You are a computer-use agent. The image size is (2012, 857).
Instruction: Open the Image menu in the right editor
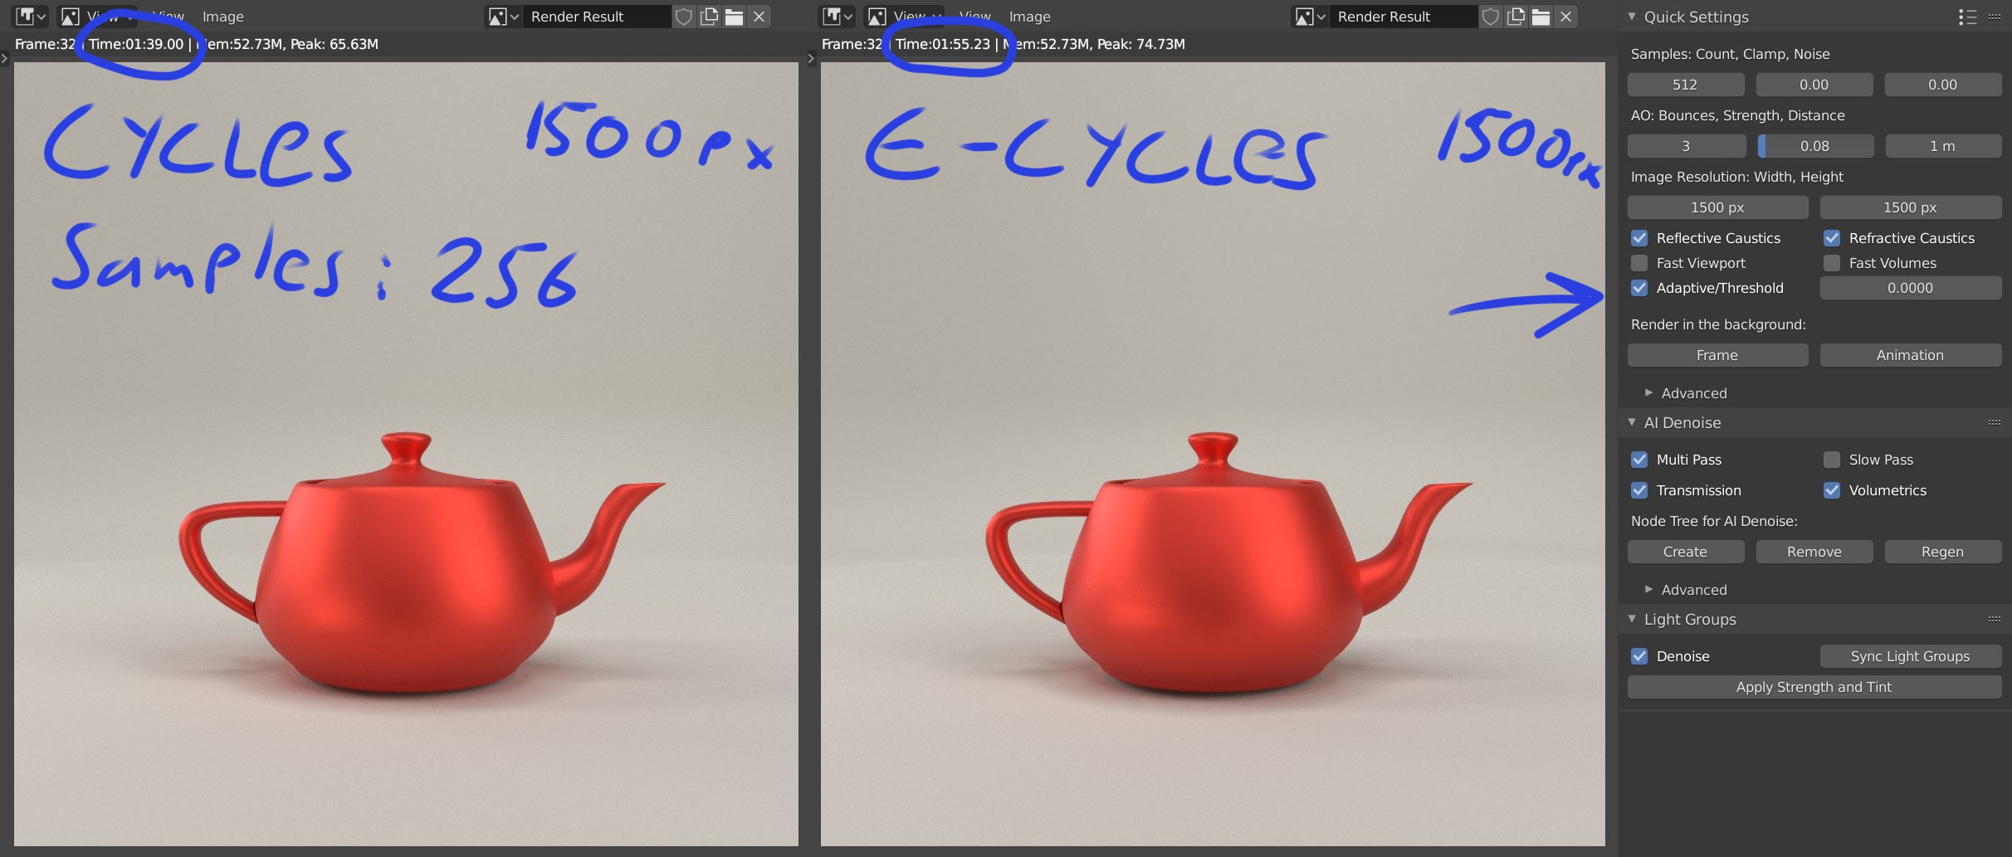pos(1029,17)
